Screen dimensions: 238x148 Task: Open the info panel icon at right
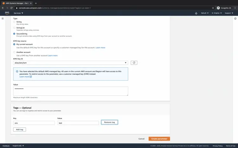pyautogui.click(x=235, y=18)
